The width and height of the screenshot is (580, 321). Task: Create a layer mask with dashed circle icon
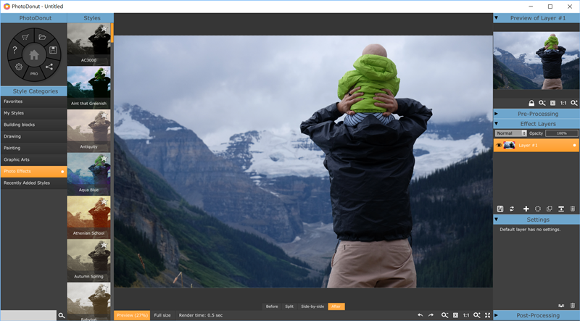pos(538,209)
